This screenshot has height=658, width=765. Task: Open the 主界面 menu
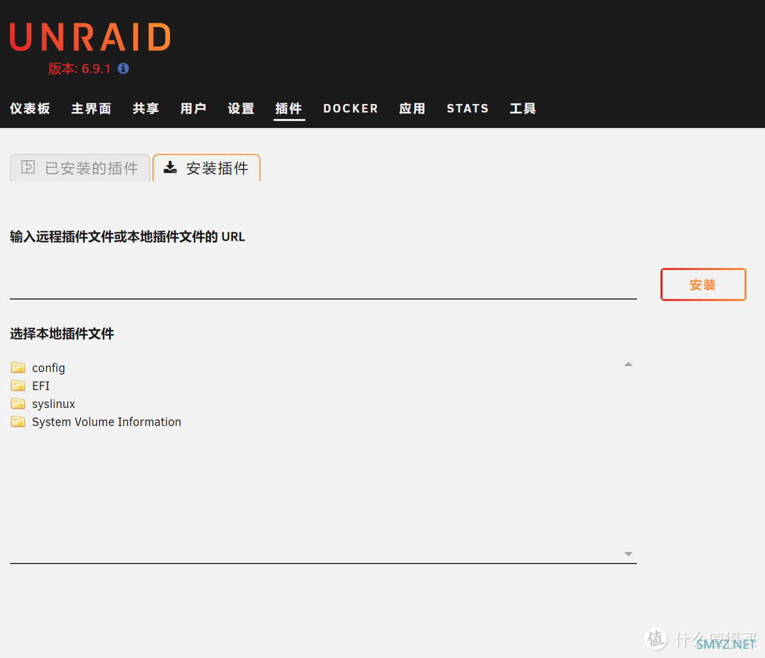pyautogui.click(x=91, y=108)
